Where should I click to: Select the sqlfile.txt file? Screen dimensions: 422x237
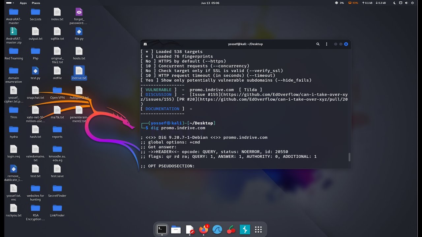[x=57, y=34]
